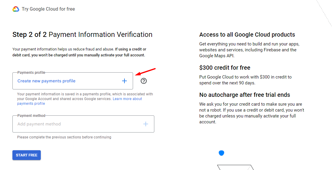Viewport: 332px width, 170px height.
Task: Select Create new payments profile text
Action: (x=46, y=81)
